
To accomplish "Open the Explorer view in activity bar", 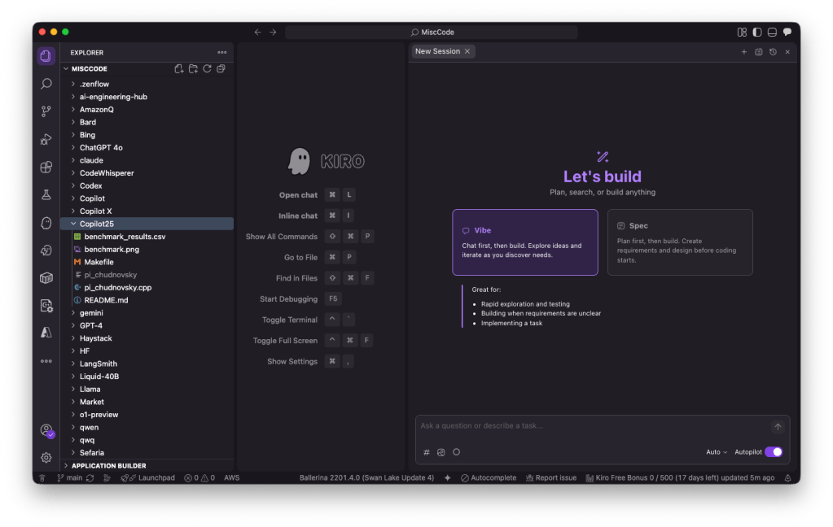I will tap(46, 56).
